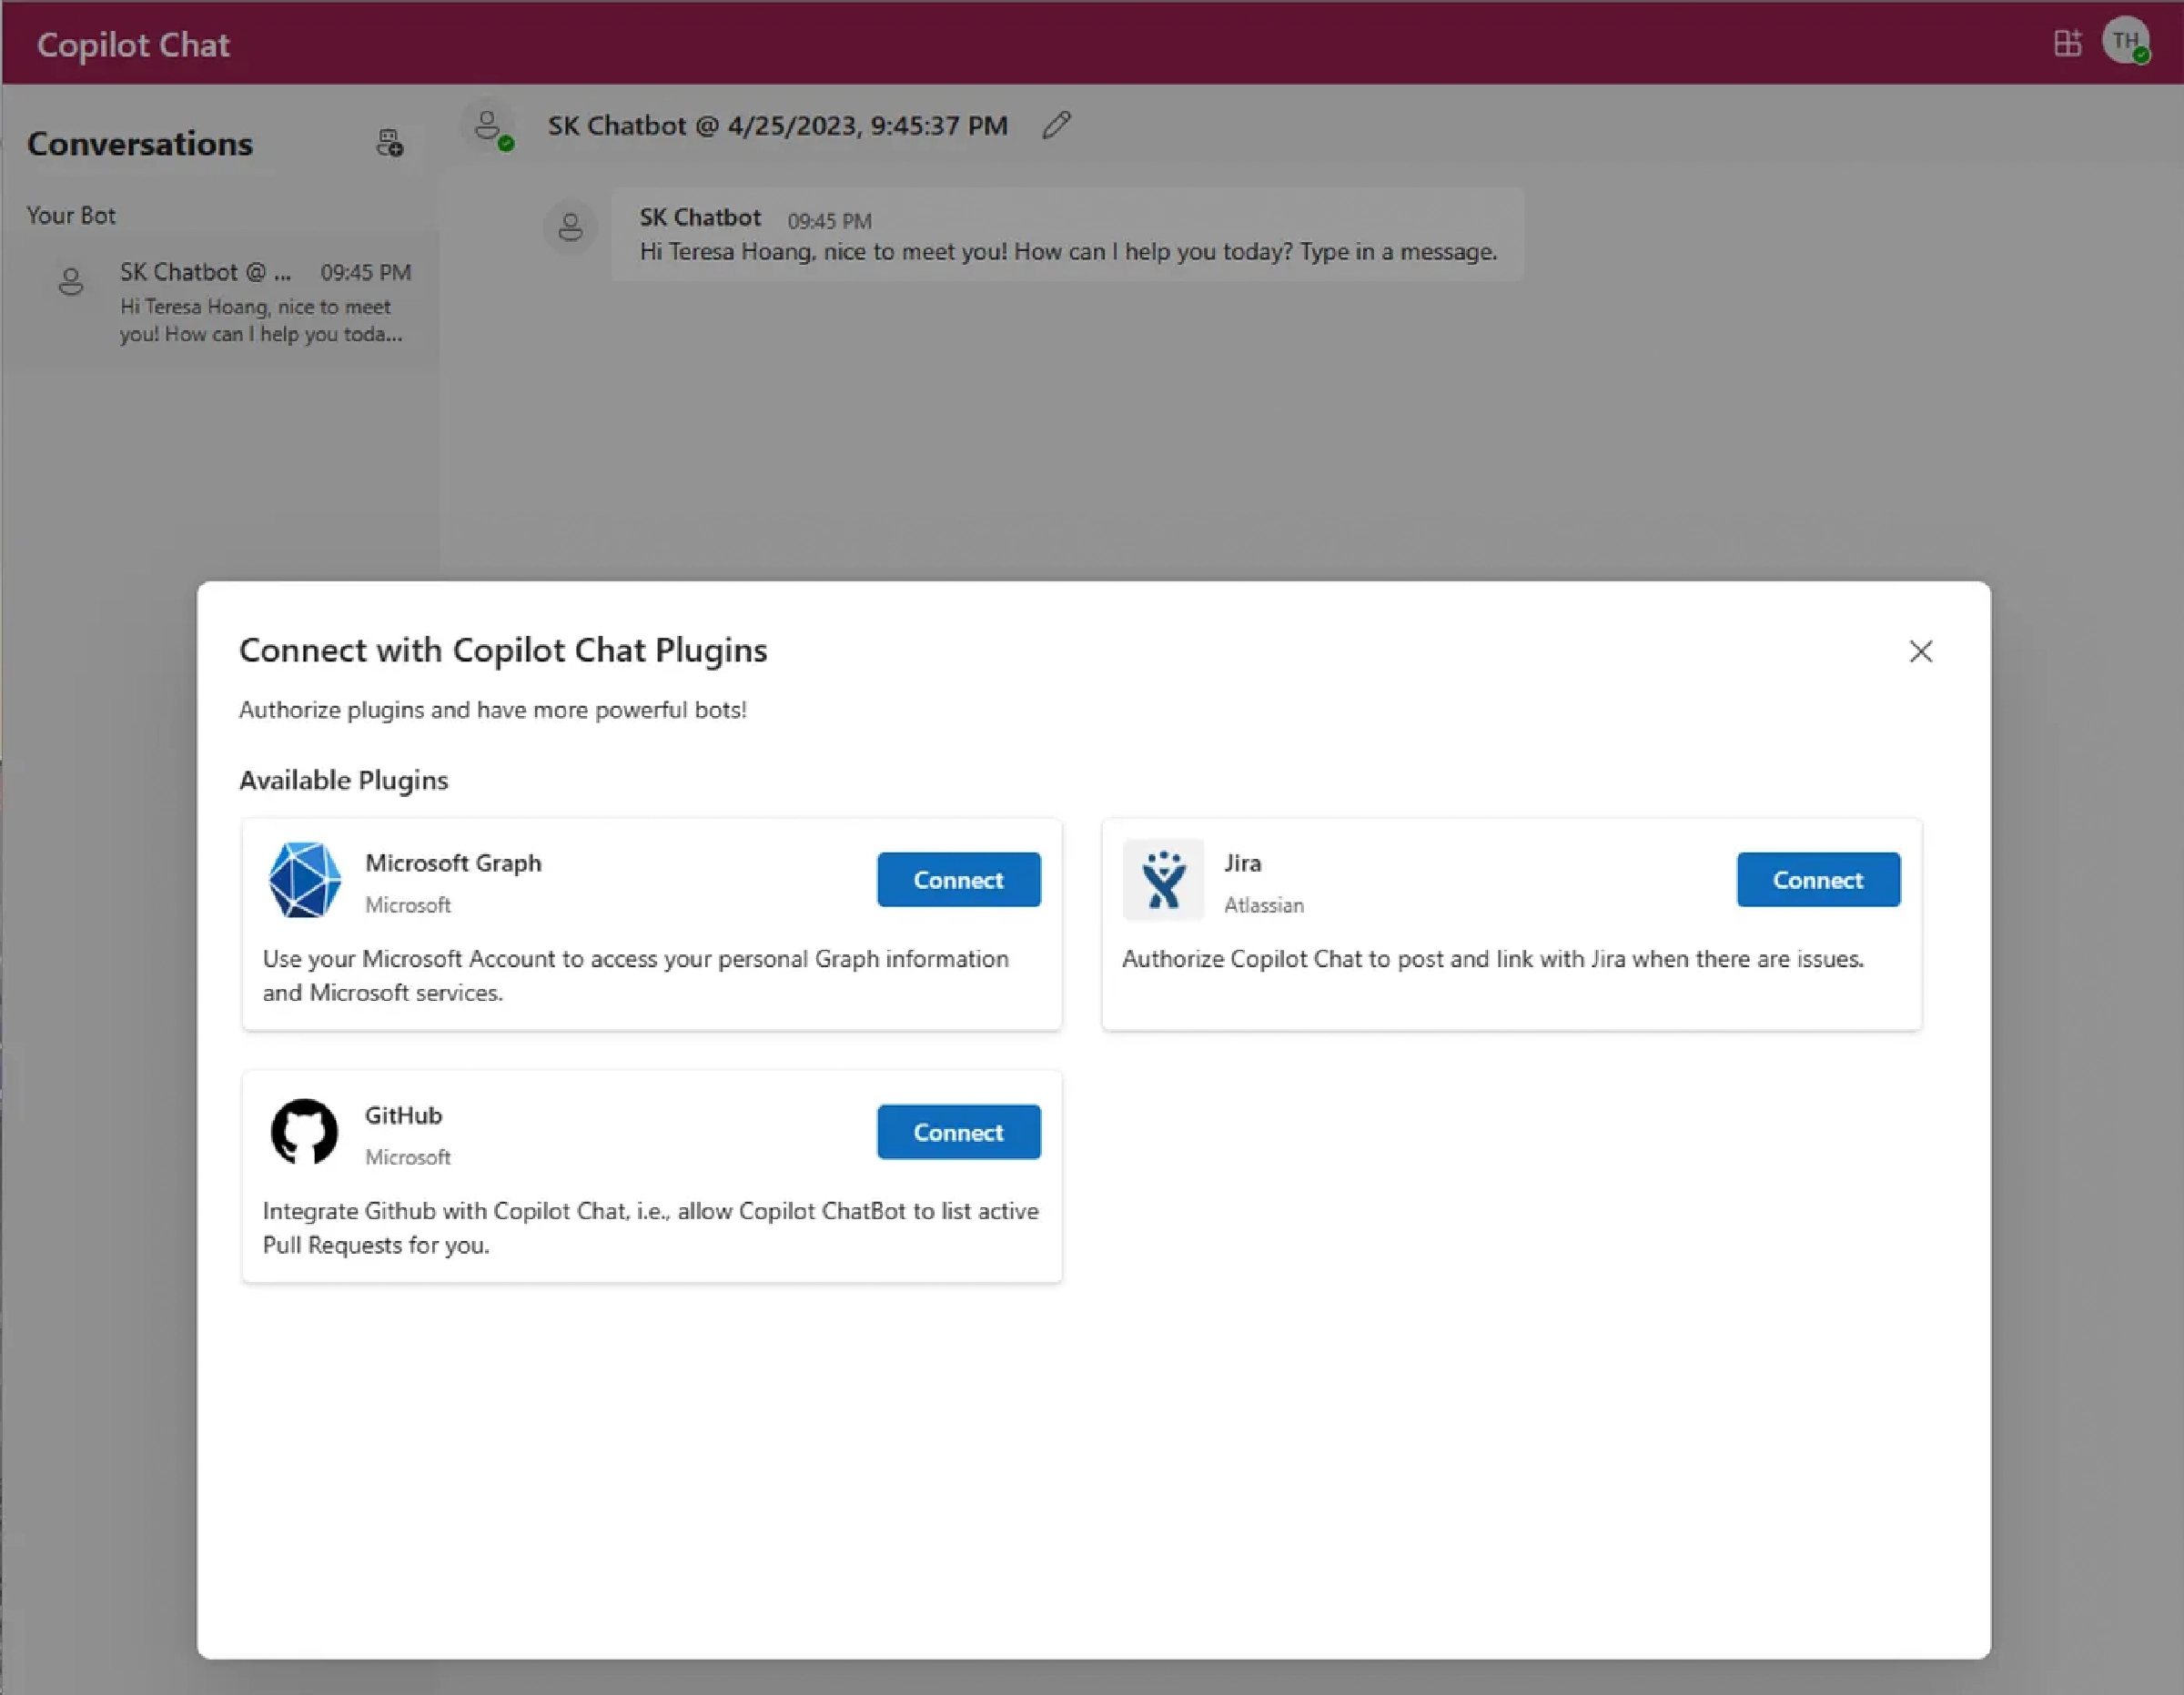The image size is (2184, 1695).
Task: Connect Copilot Chat to Jira
Action: pyautogui.click(x=1818, y=880)
